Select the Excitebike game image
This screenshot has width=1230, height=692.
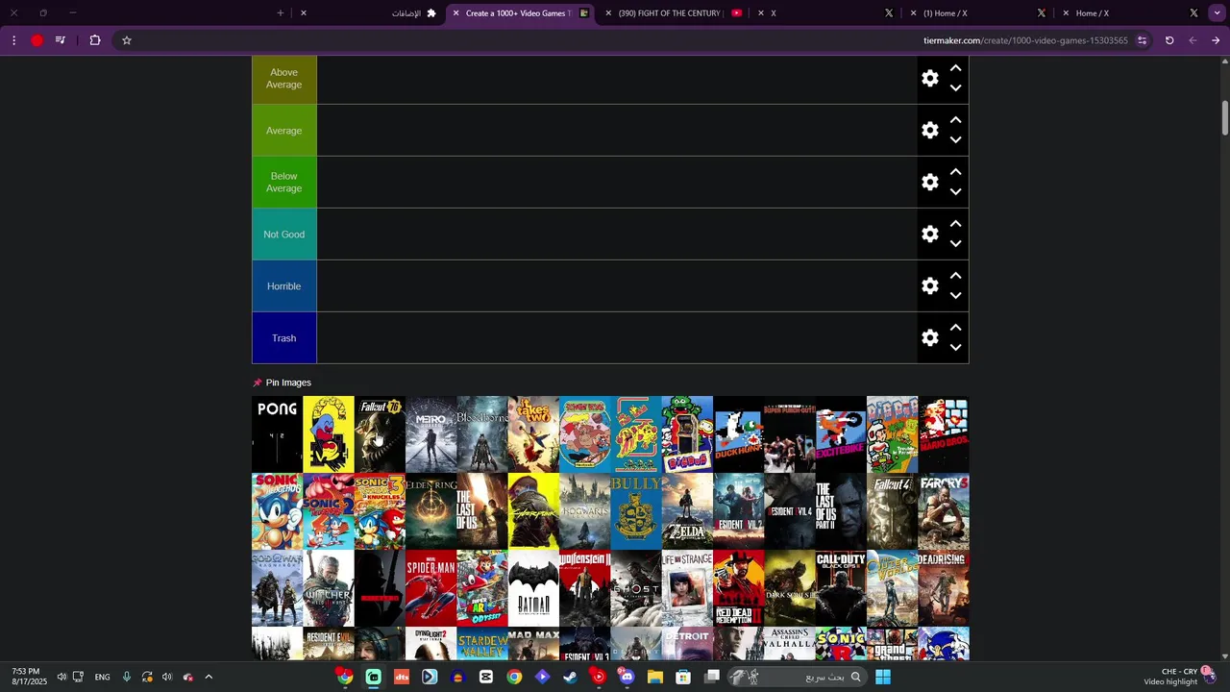841,434
